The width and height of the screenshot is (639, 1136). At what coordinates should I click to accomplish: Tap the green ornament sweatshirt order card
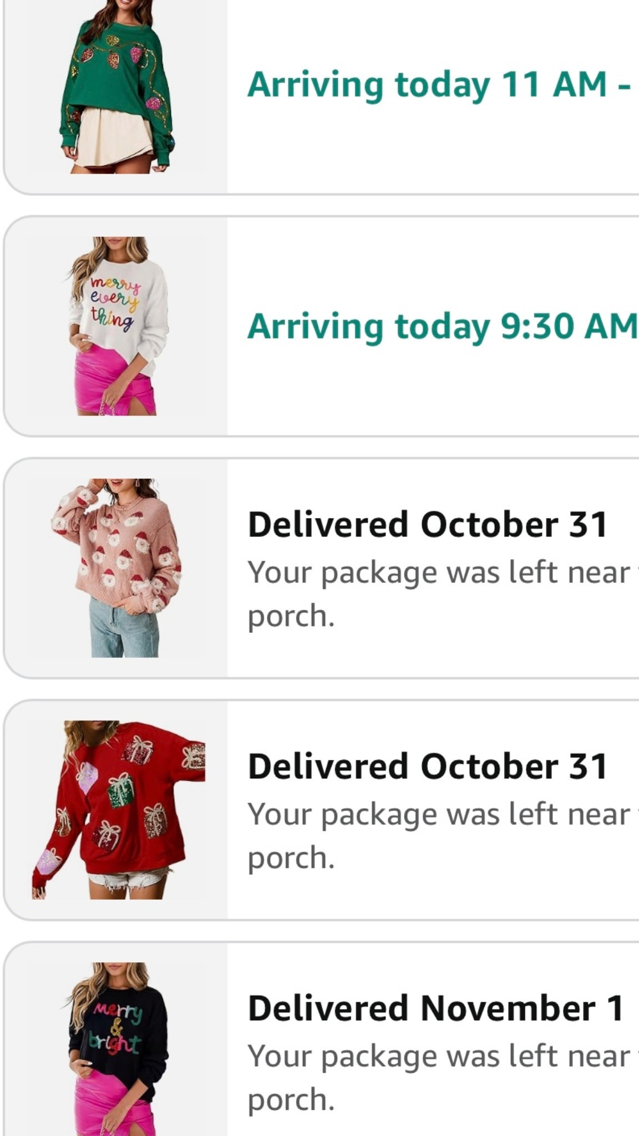pos(319,89)
